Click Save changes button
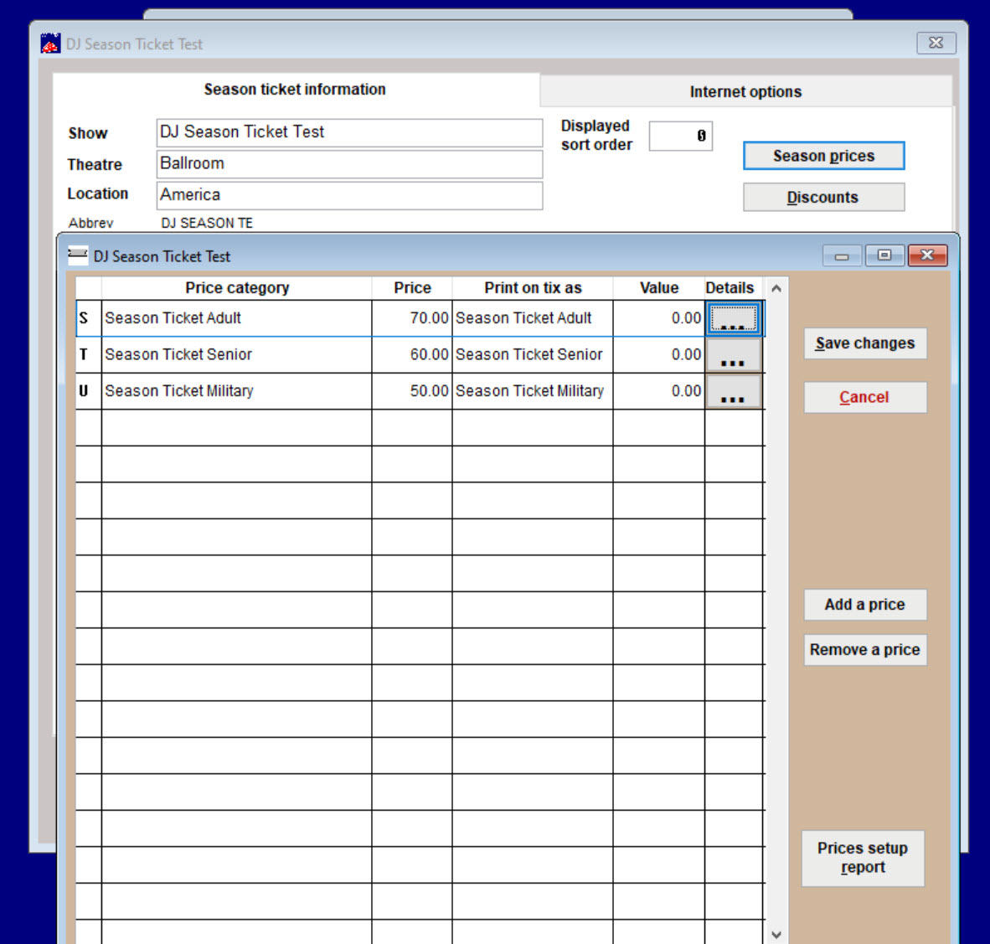 point(865,343)
